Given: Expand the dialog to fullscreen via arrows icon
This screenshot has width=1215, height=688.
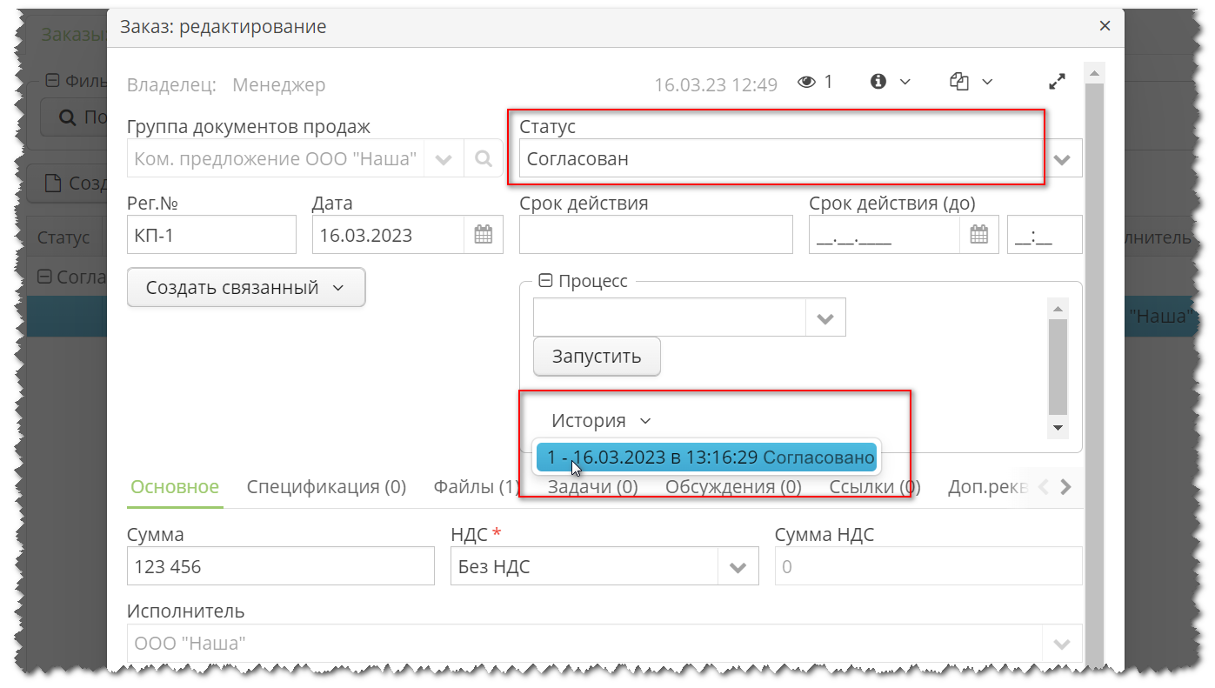Looking at the screenshot, I should [x=1057, y=81].
